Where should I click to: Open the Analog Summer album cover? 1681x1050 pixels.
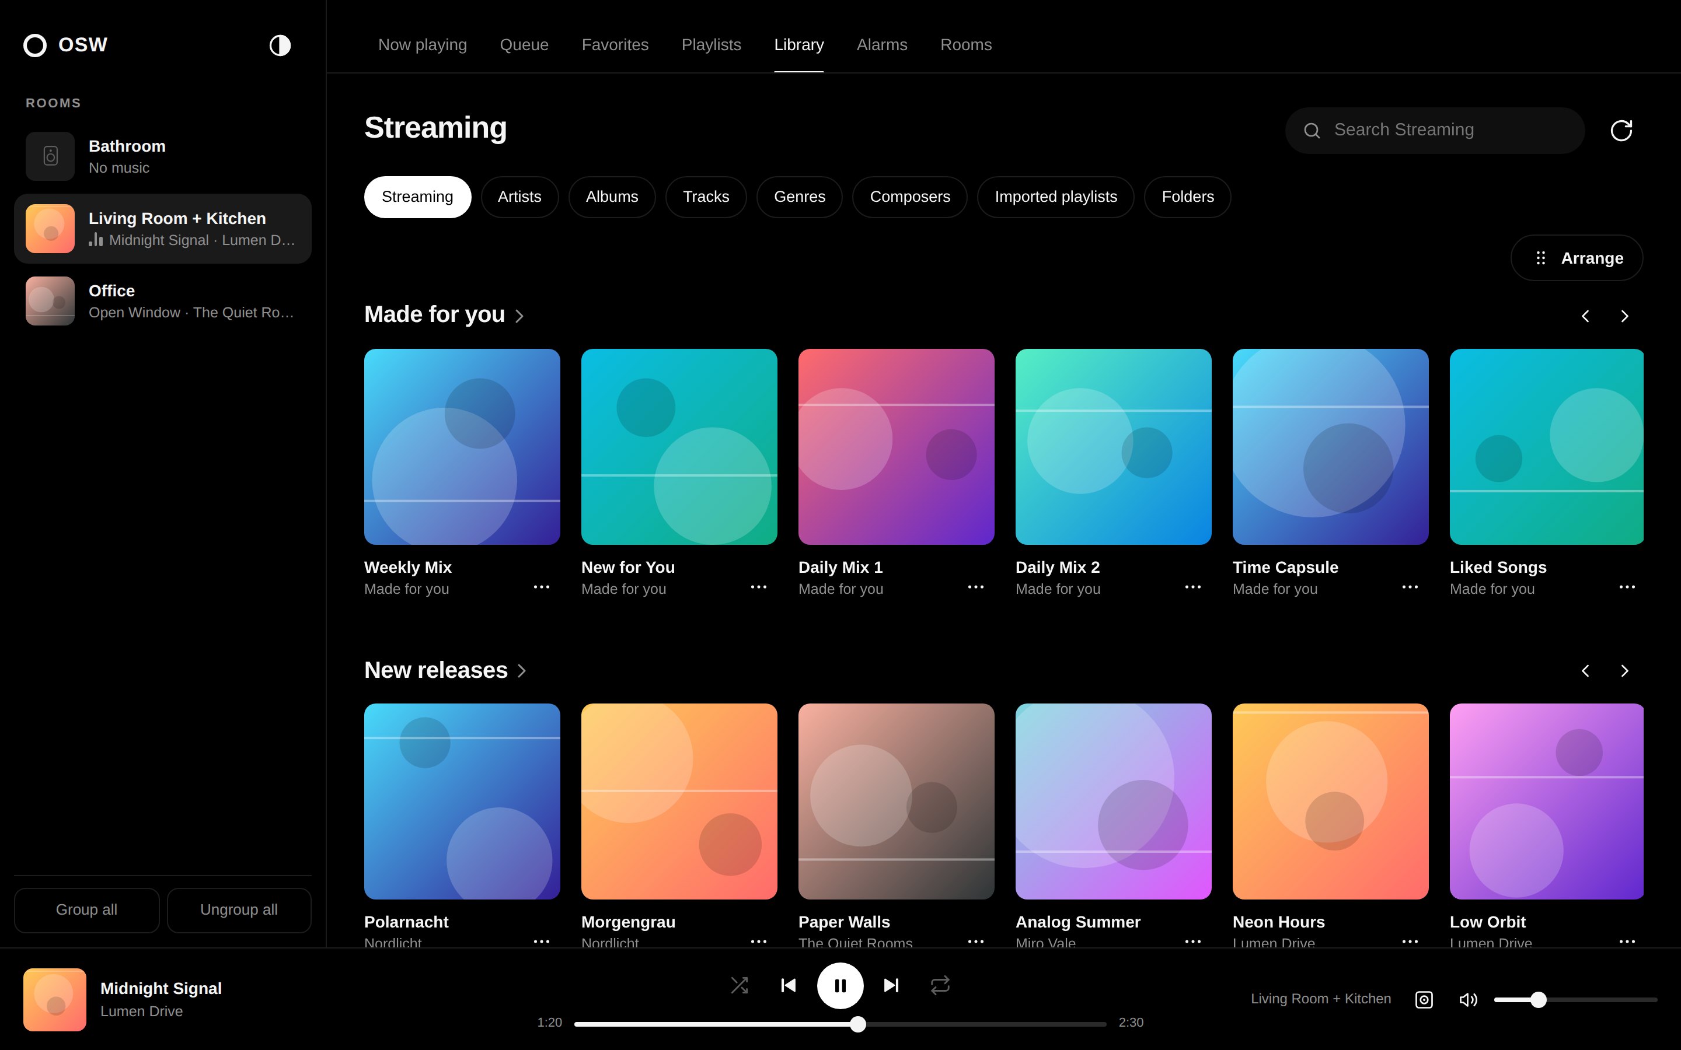click(1114, 801)
